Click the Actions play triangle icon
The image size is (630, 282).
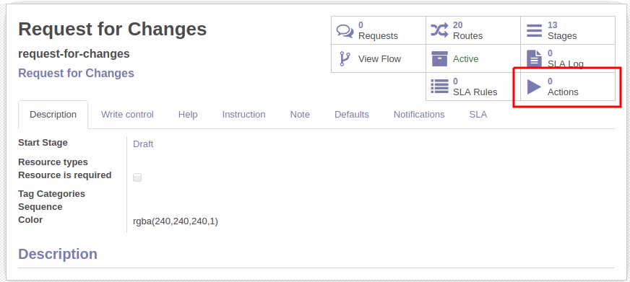click(534, 87)
